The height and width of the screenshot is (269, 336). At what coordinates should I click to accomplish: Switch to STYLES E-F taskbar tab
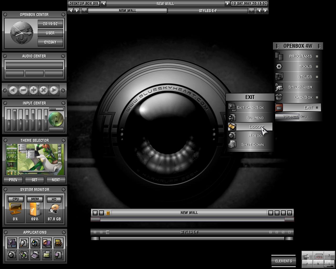[x=208, y=11]
